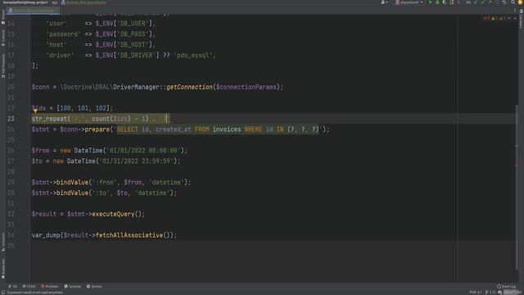Image resolution: width=524 pixels, height=295 pixels.
Task: Click the Git push arrow icon
Action: (x=490, y=2)
